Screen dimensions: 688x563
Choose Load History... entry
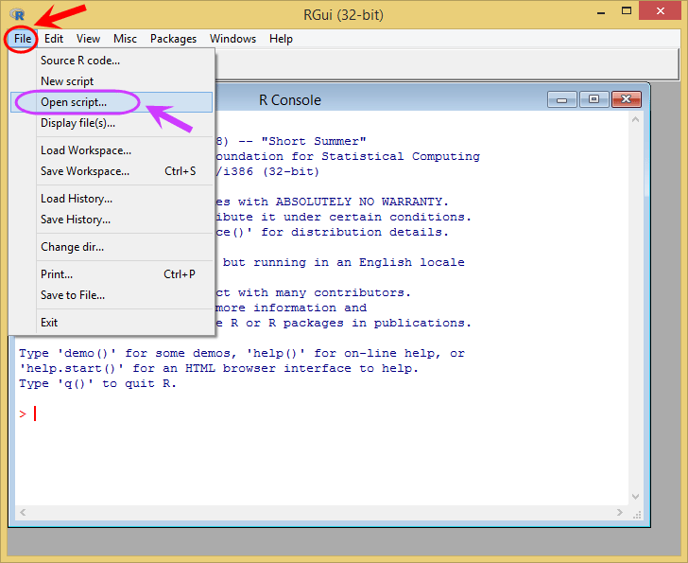click(x=112, y=199)
